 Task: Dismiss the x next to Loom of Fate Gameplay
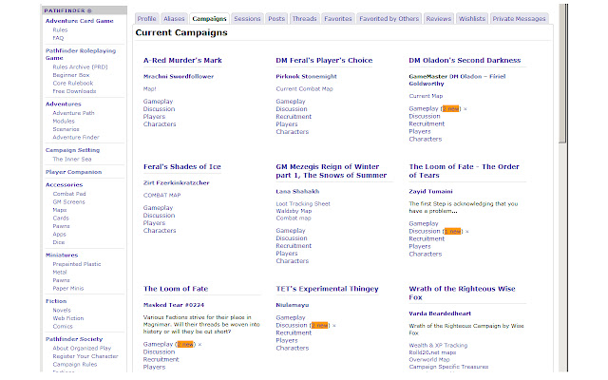point(199,344)
